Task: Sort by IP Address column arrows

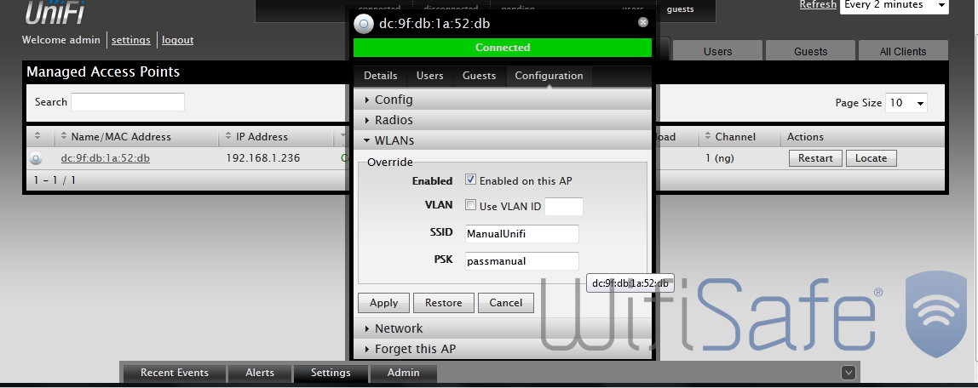Action: click(227, 137)
